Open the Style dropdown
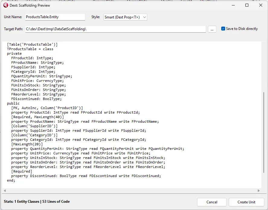This screenshot has width=268, height=210. click(x=125, y=17)
